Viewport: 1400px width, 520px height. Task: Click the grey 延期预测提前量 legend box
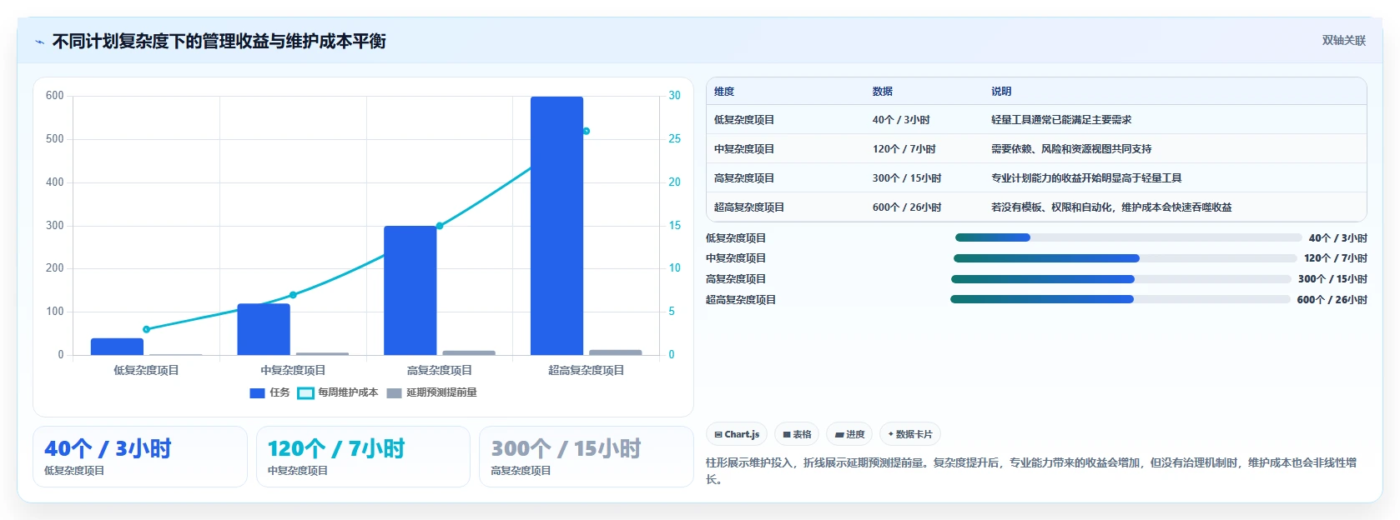pyautogui.click(x=395, y=392)
